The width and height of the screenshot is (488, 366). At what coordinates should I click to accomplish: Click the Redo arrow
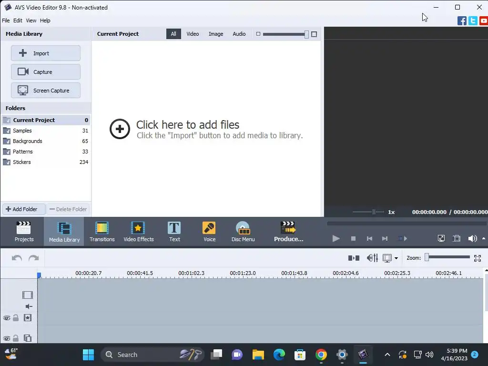click(34, 258)
